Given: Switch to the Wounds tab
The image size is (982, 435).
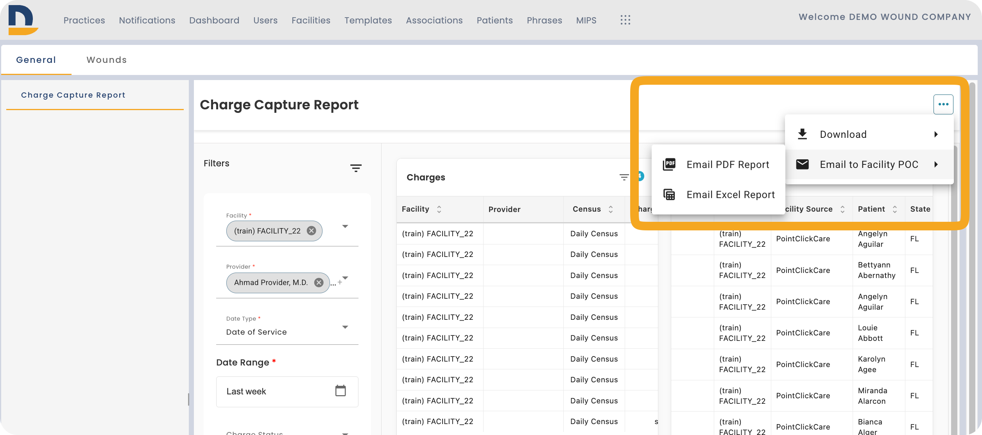Looking at the screenshot, I should (107, 60).
